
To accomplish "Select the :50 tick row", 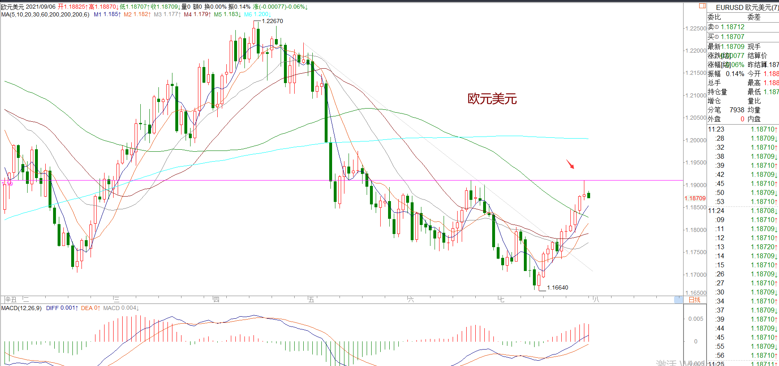I will coord(743,192).
